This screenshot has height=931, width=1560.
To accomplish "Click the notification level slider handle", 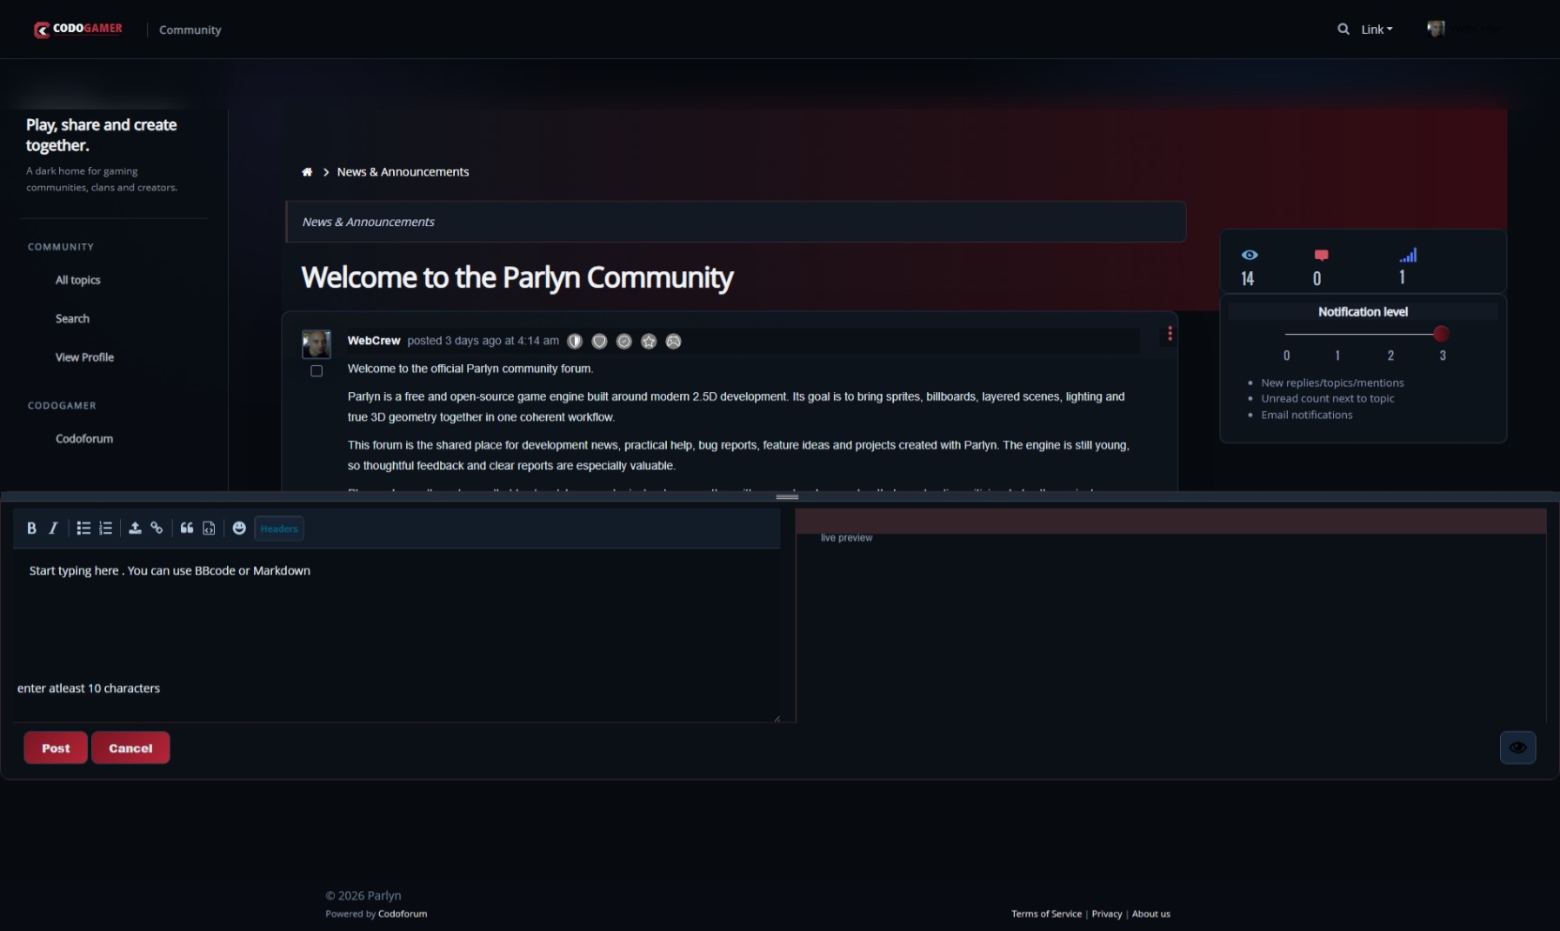I will click(1441, 334).
